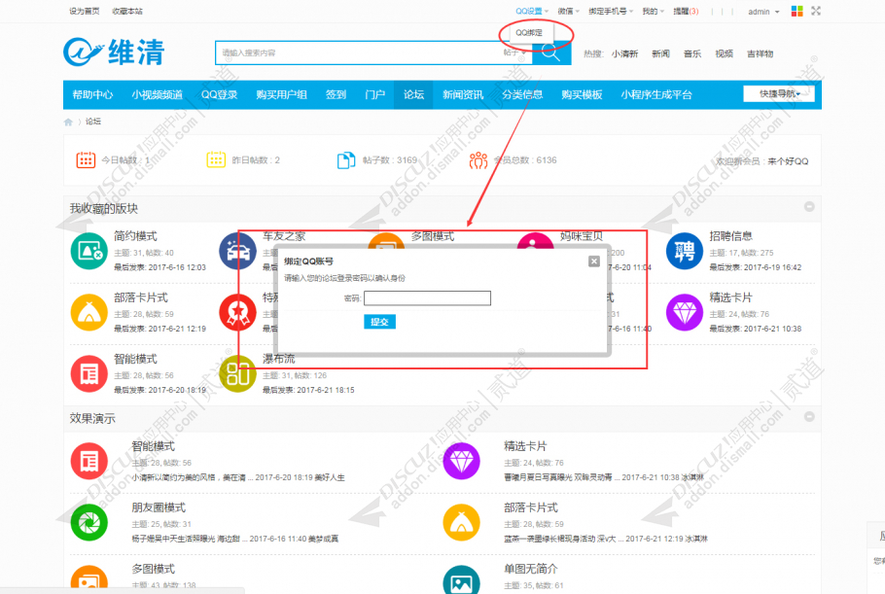Open new member link 来个好QQ
Screen dimensions: 885x594
pyautogui.click(x=788, y=161)
